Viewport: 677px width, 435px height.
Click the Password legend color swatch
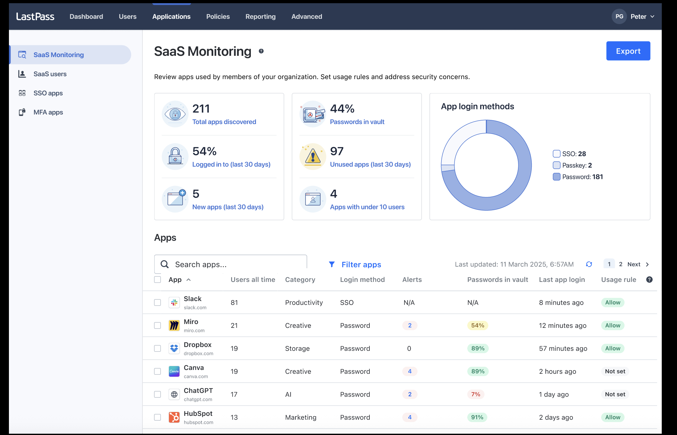tap(556, 177)
